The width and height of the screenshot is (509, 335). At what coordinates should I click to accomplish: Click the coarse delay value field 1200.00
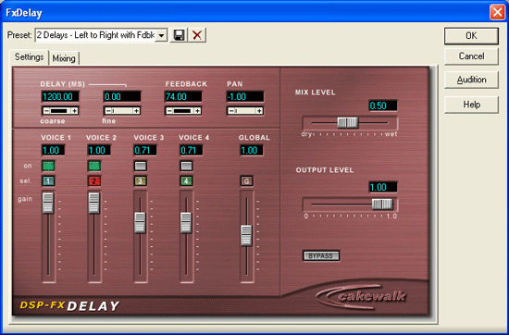coord(60,97)
